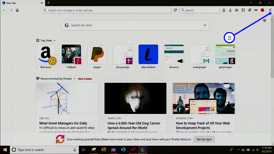Open the downloads arrow icon

coord(230,10)
